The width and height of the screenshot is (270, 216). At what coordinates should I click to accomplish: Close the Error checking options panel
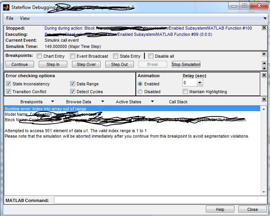coord(264,75)
